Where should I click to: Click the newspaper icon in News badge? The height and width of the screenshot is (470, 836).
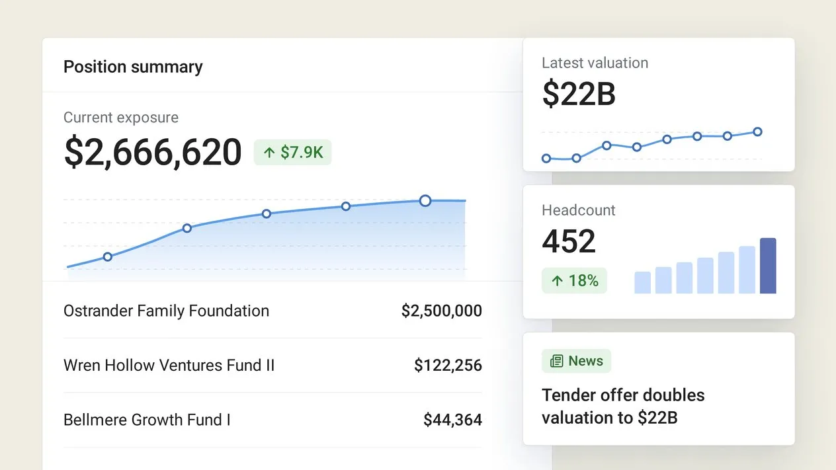coord(557,361)
